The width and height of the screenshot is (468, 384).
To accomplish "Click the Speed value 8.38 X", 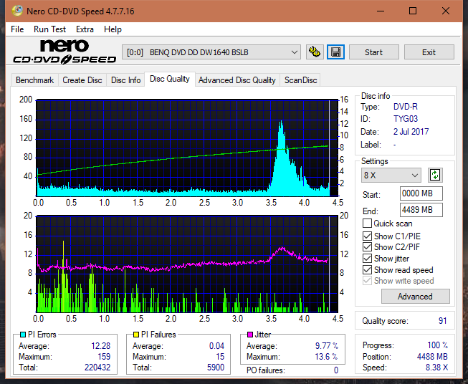I will (x=436, y=368).
